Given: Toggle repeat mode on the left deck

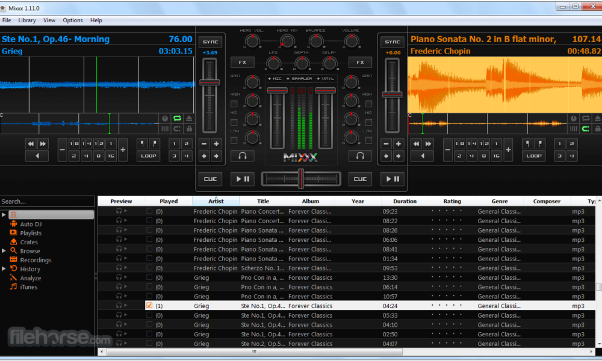Looking at the screenshot, I should 177,119.
